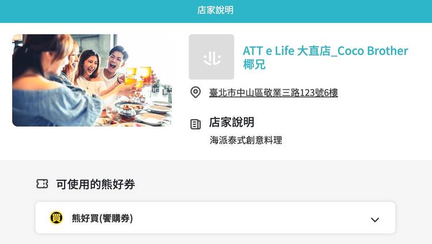The width and height of the screenshot is (432, 244).
Task: Click the yellow 買 badge icon
Action: pos(56,218)
